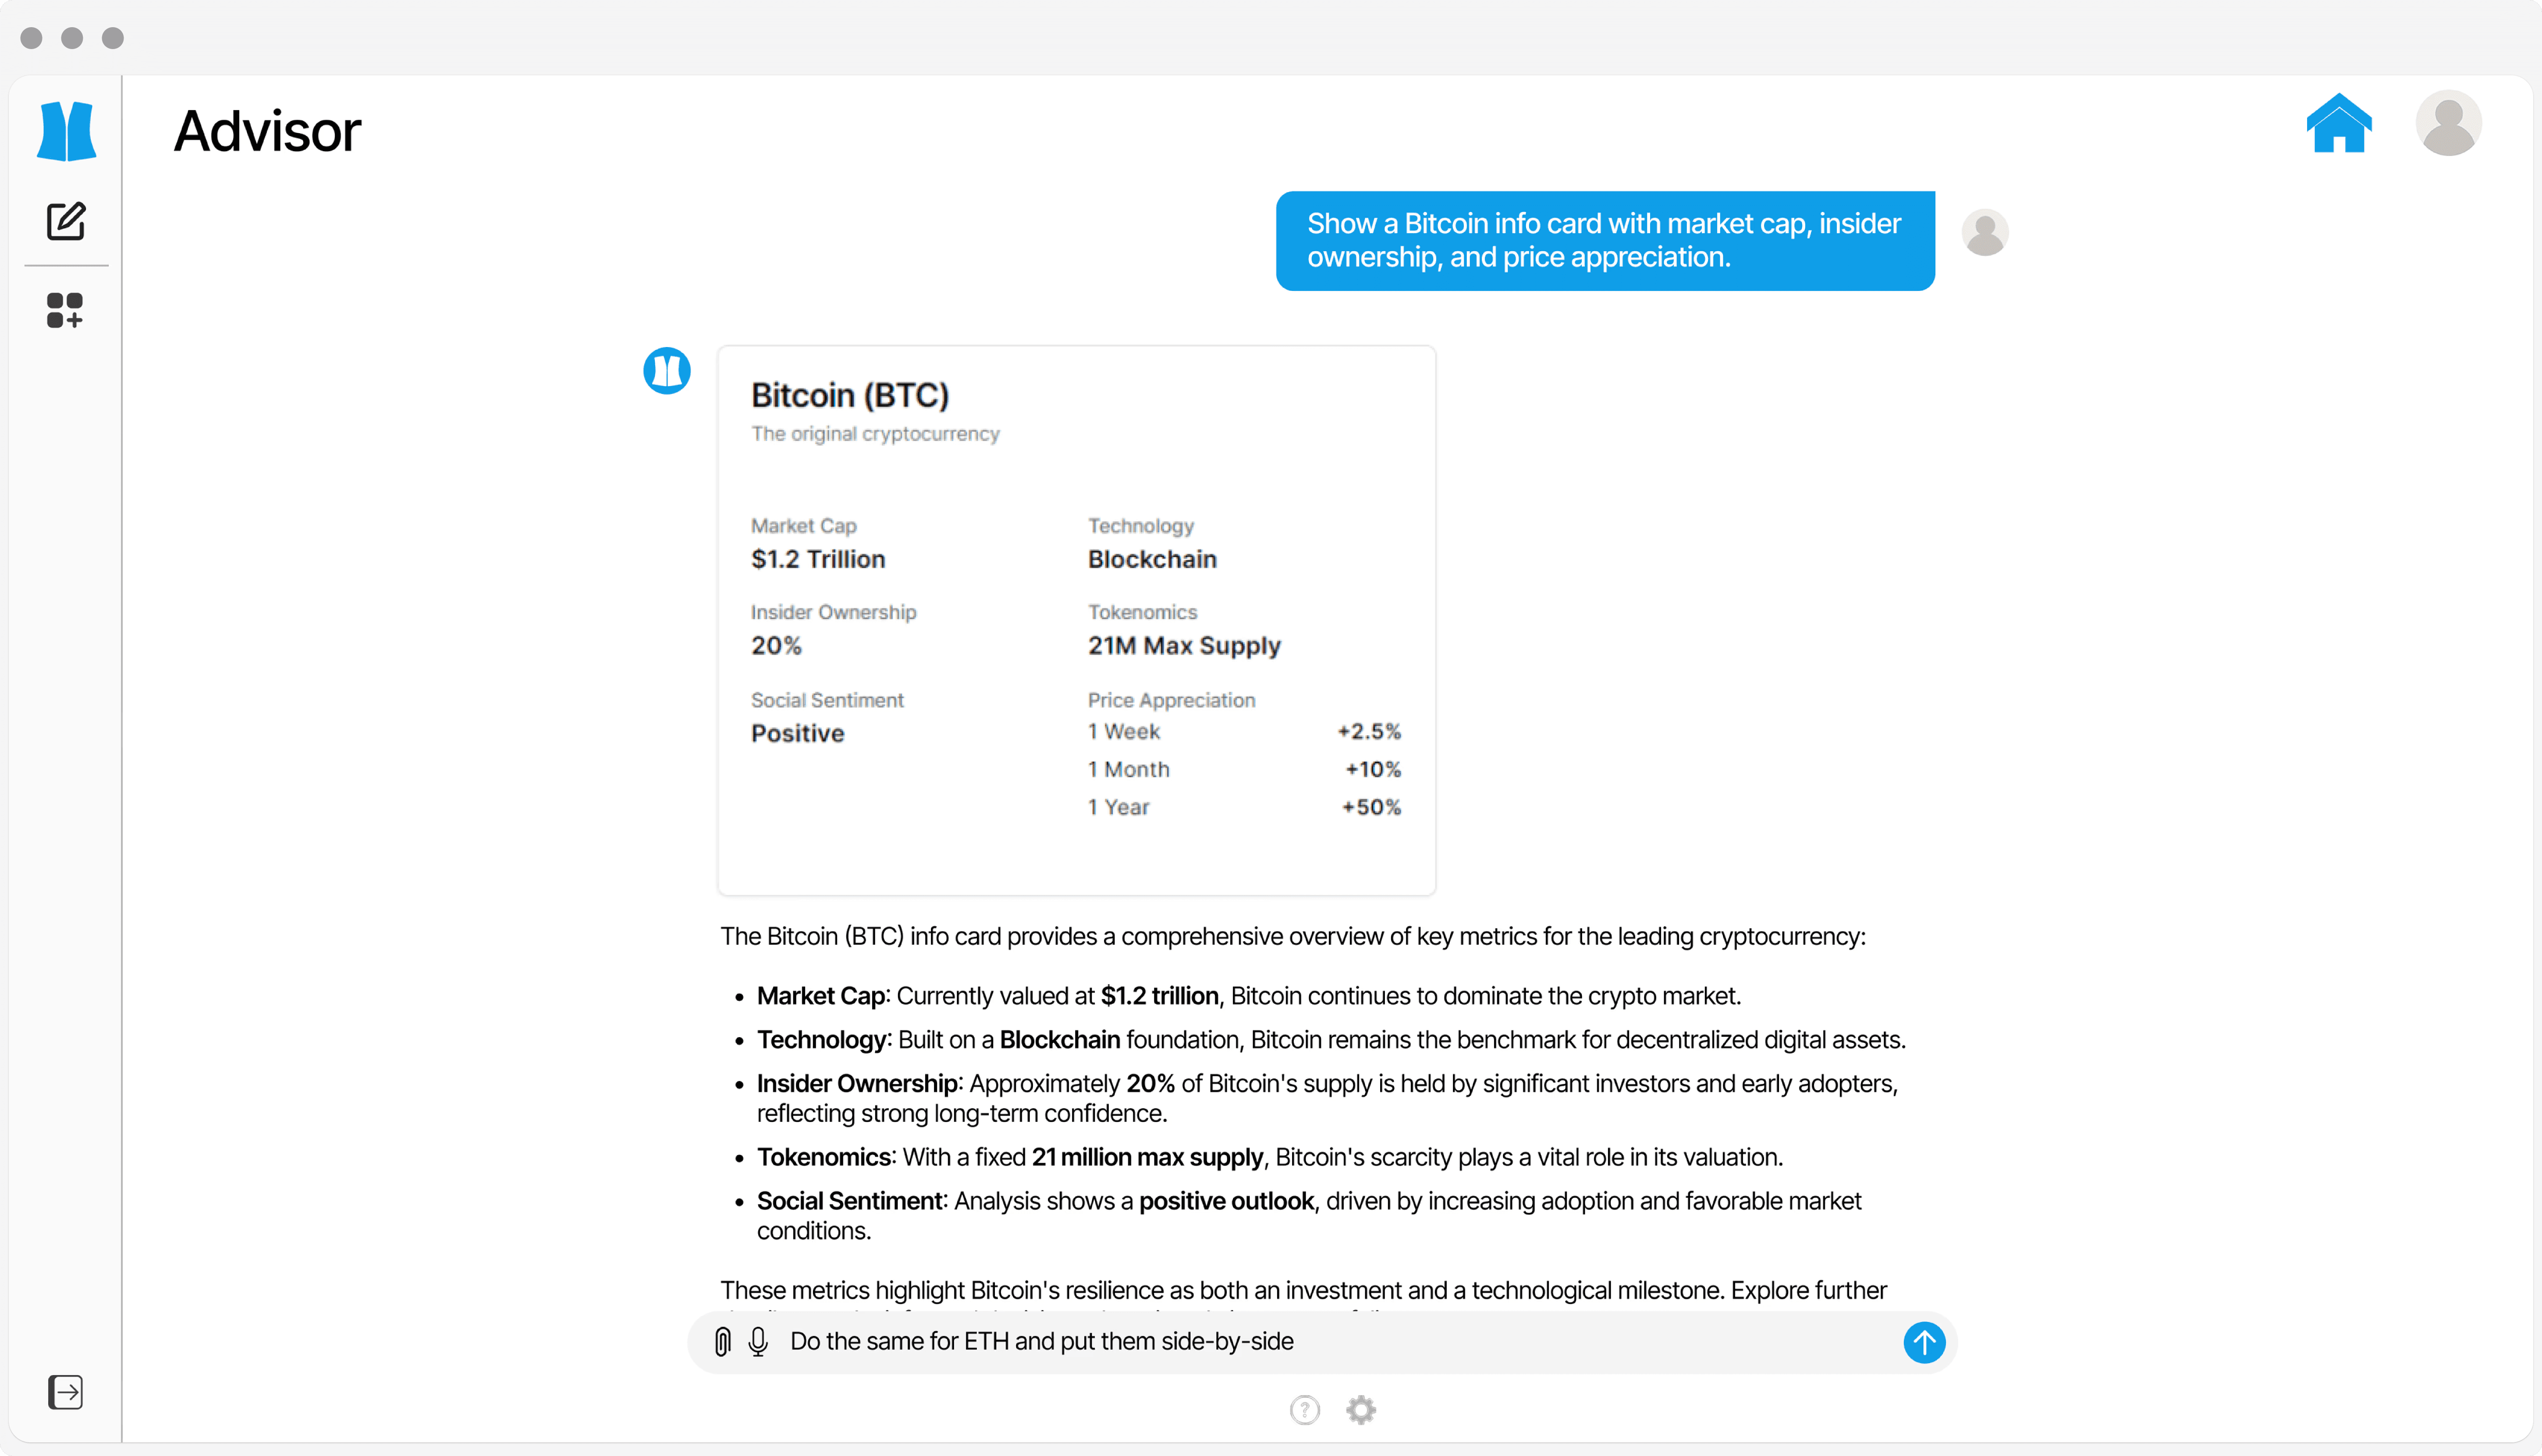Viewport: 2542px width, 1456px height.
Task: Click the message input field text
Action: point(1042,1341)
